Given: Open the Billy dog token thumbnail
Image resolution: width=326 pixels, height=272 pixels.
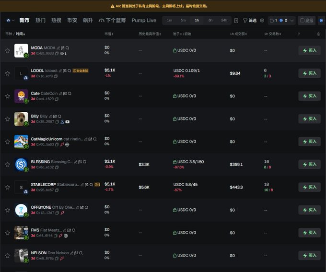Looking at the screenshot, I should 21,119.
